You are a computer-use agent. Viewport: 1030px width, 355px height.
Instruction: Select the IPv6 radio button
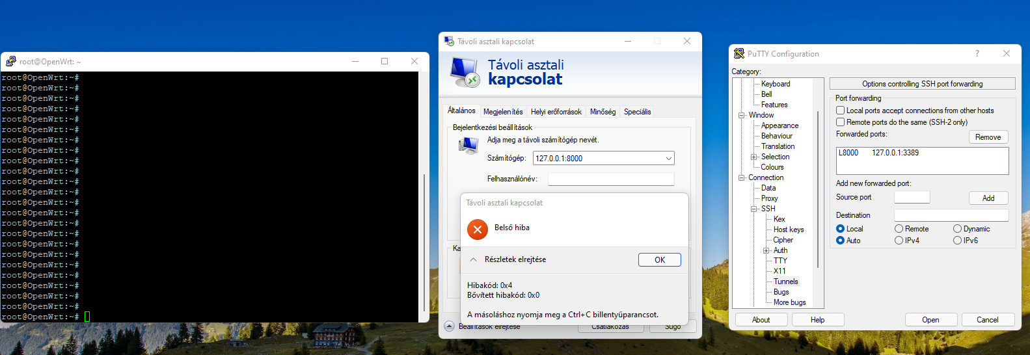(x=958, y=241)
